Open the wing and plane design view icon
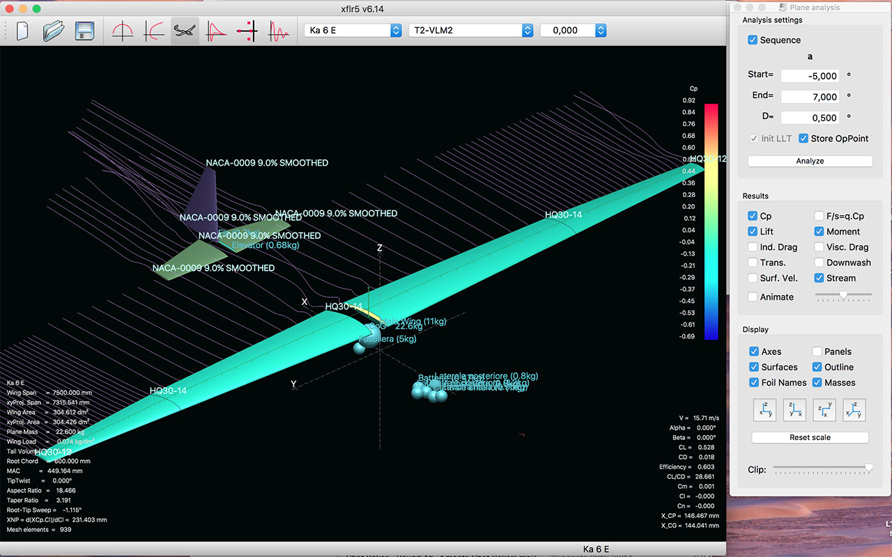 tap(185, 31)
